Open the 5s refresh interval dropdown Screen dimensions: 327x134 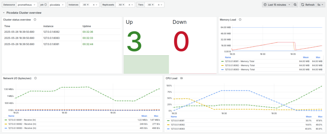tap(320, 5)
